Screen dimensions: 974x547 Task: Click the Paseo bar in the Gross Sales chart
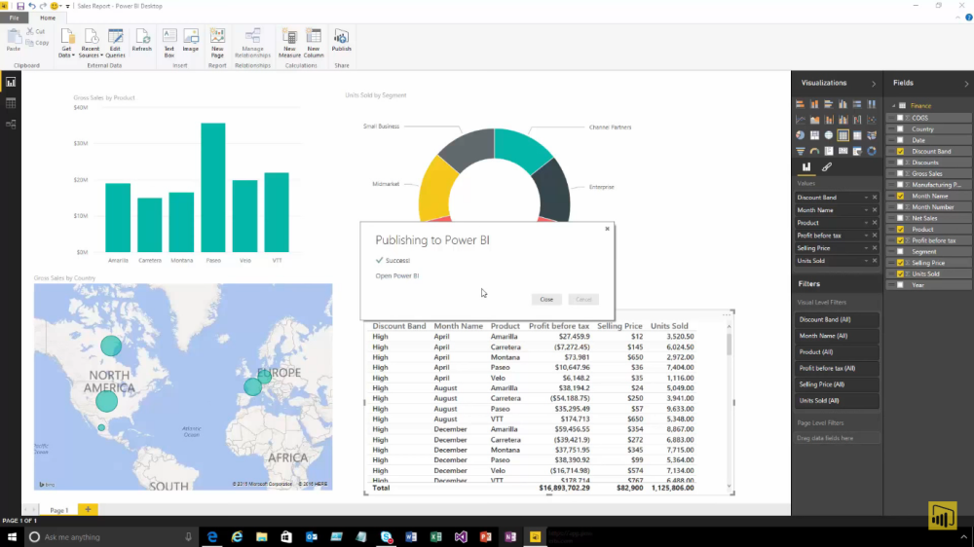[213, 188]
